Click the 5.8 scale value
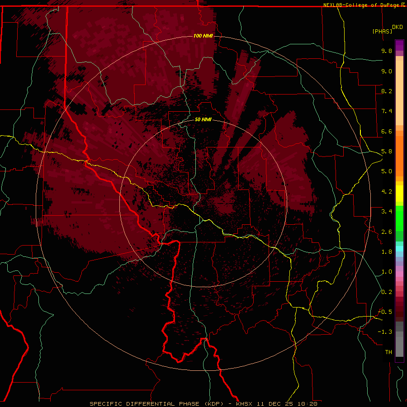This screenshot has height=407, width=407. (387, 151)
